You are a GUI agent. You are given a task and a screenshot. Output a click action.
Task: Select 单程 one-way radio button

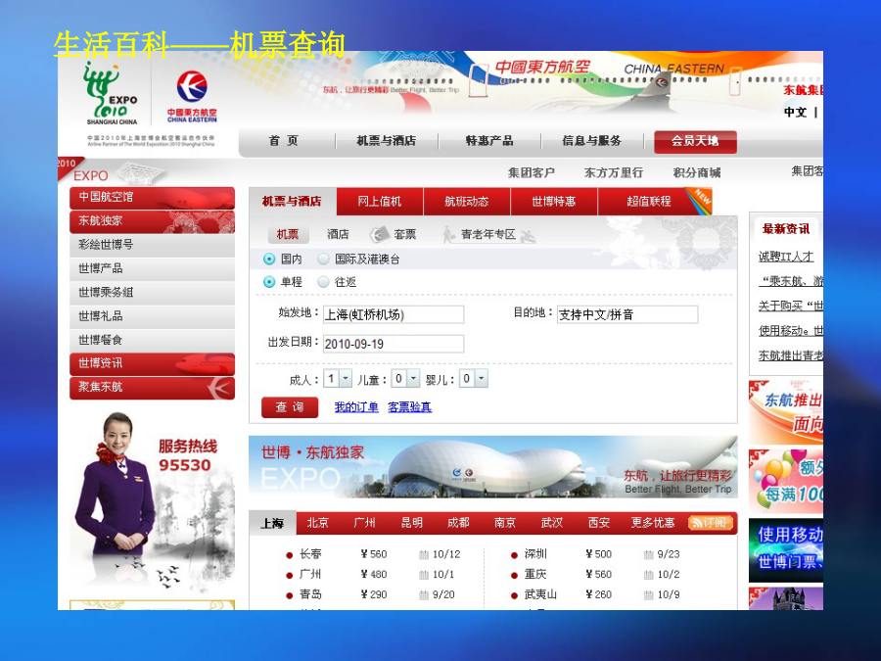tap(269, 282)
